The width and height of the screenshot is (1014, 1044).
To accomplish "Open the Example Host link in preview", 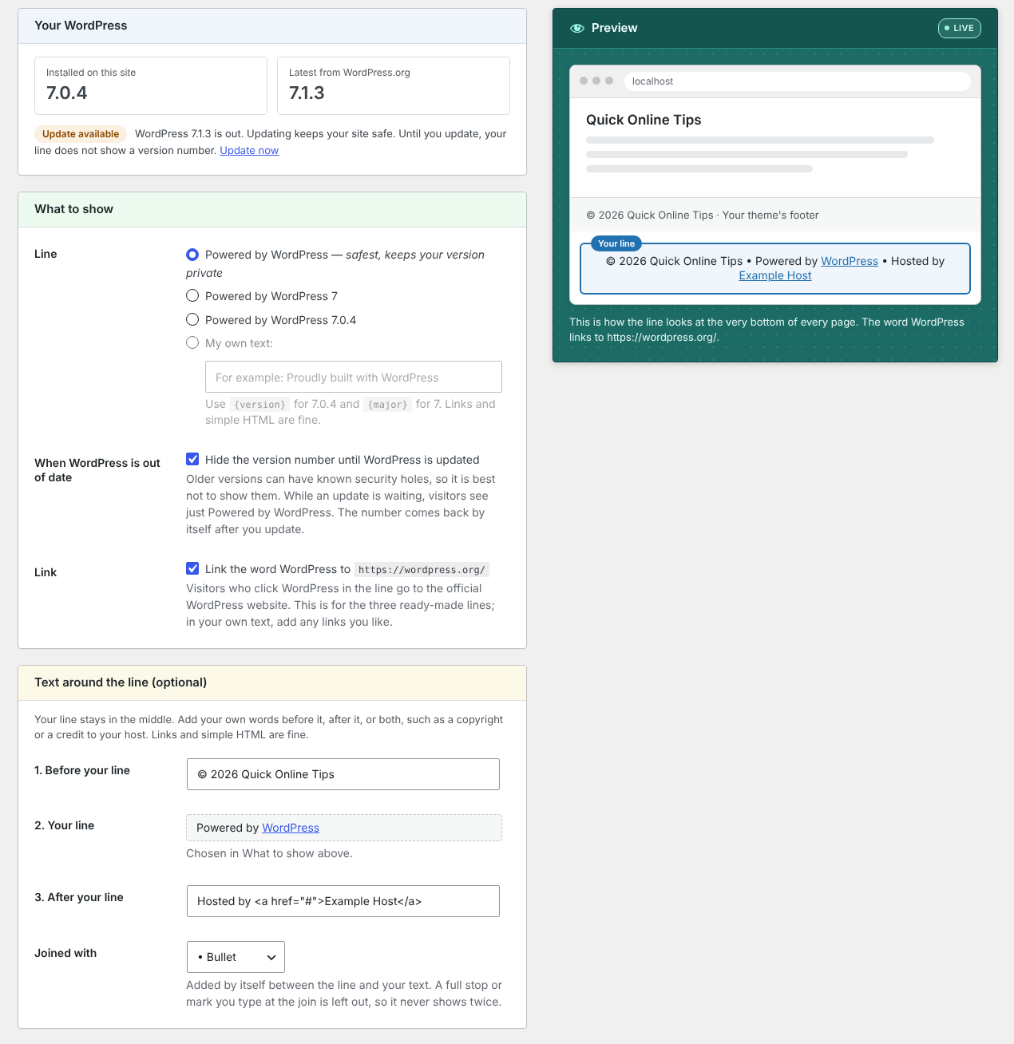I will pyautogui.click(x=775, y=275).
